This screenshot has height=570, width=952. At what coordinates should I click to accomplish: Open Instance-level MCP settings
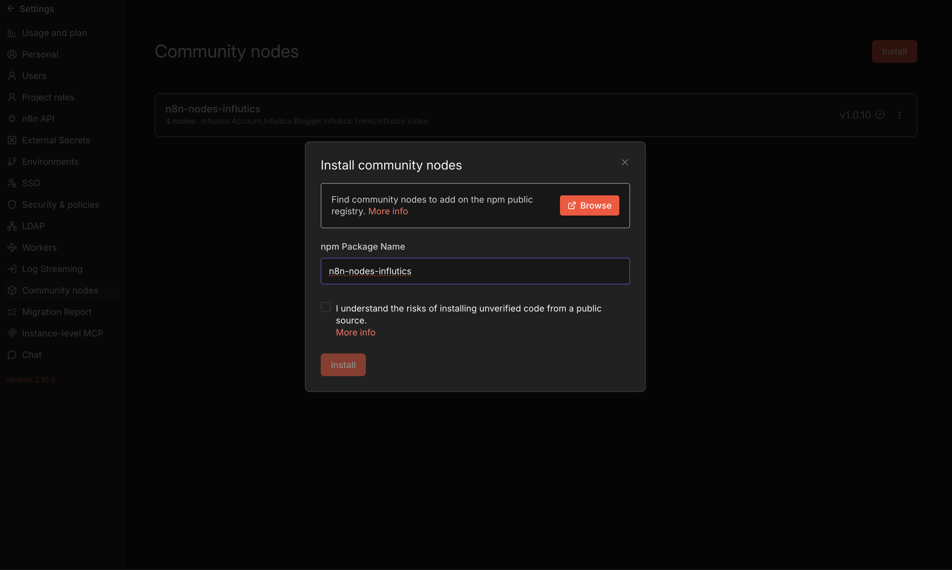pyautogui.click(x=61, y=333)
